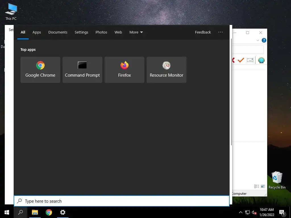
Task: Switch to the Documents search tab
Action: click(58, 32)
